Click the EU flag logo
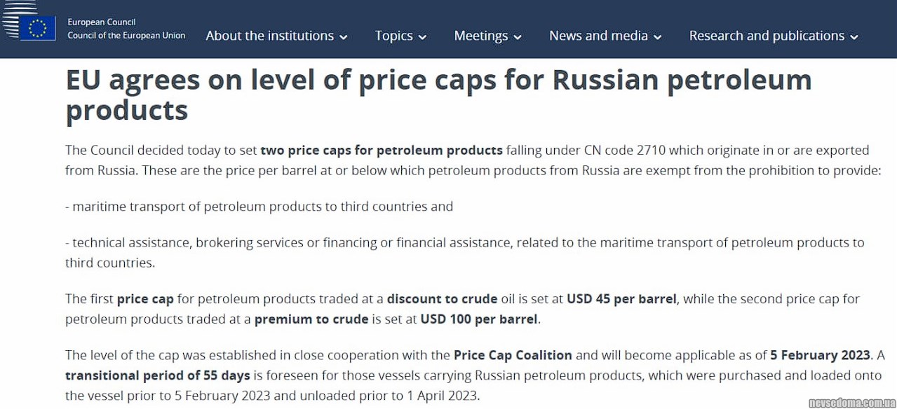Image resolution: width=897 pixels, height=409 pixels. (x=37, y=28)
